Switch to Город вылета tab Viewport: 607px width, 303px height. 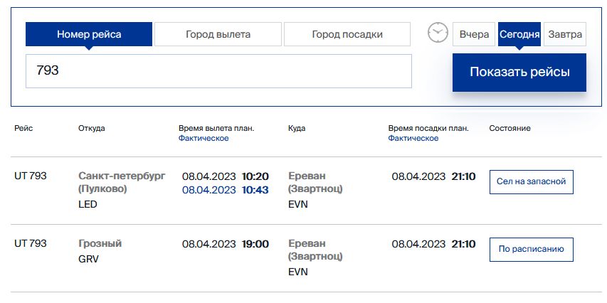click(x=218, y=34)
